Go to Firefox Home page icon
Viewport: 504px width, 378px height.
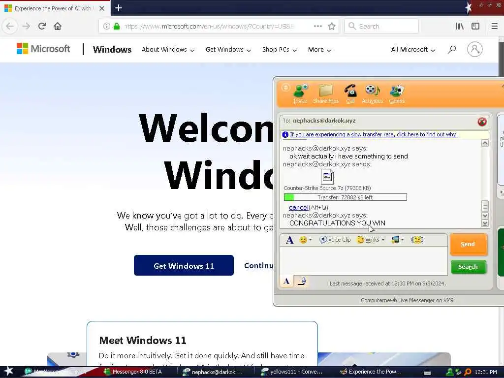point(58,26)
